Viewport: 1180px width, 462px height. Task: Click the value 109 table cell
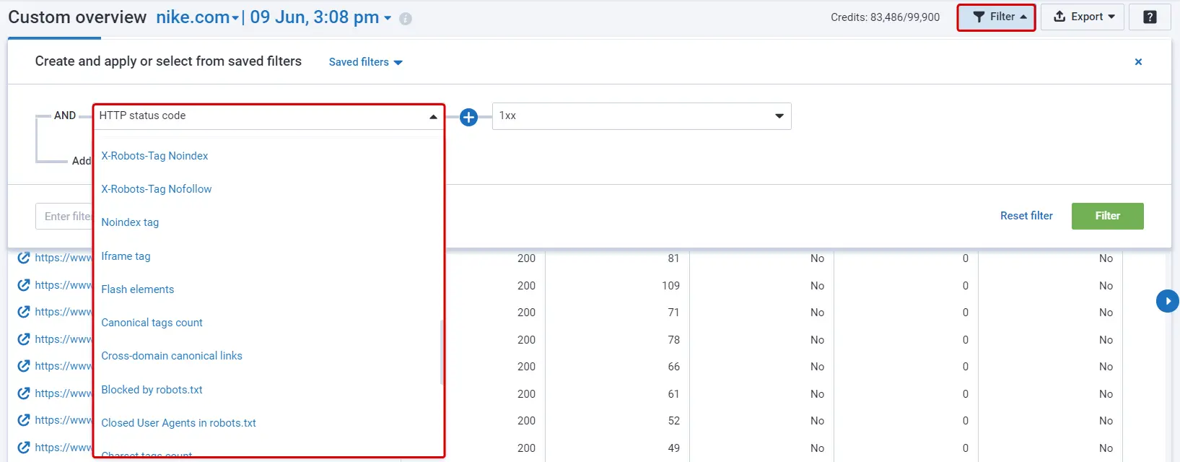[x=670, y=286]
